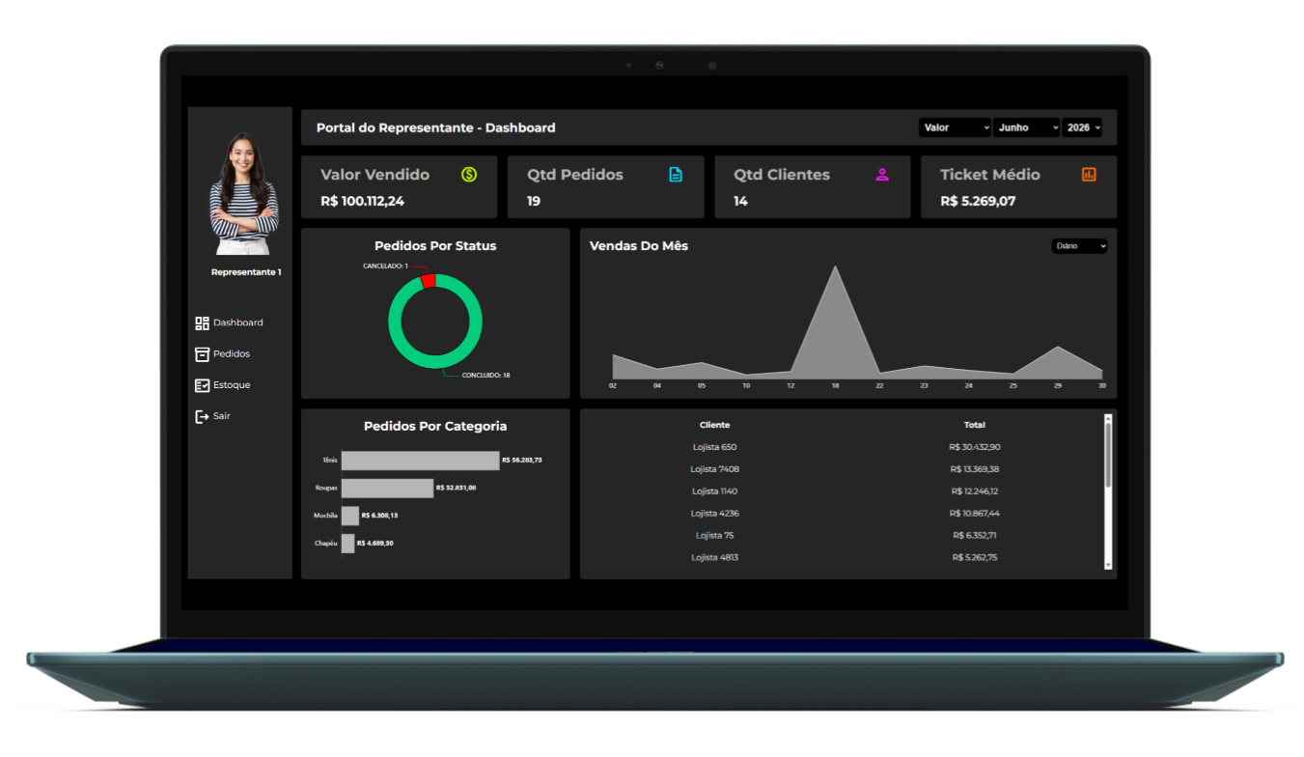Viewport: 1304px width, 757px height.
Task: Click the pink person icon on Qtd Clientes
Action: [882, 175]
